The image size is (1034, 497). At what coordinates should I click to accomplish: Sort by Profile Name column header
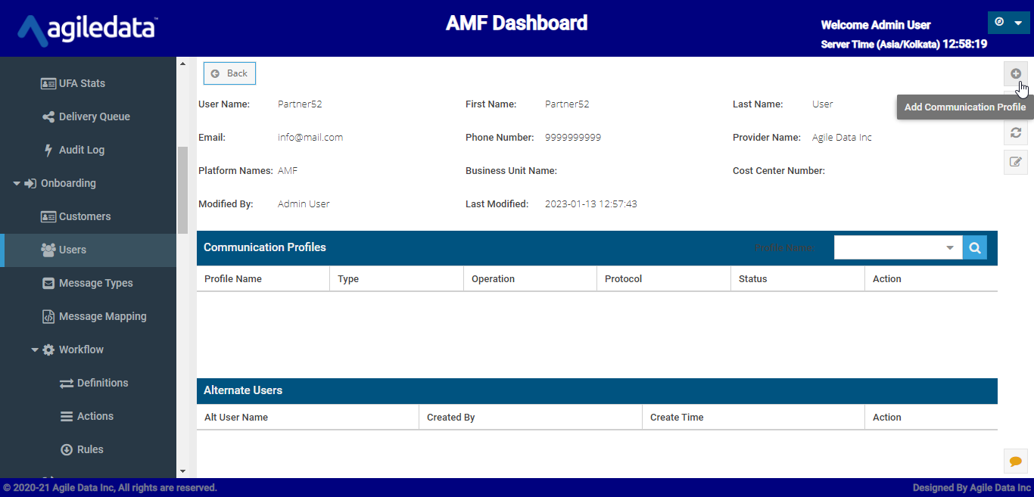point(233,278)
